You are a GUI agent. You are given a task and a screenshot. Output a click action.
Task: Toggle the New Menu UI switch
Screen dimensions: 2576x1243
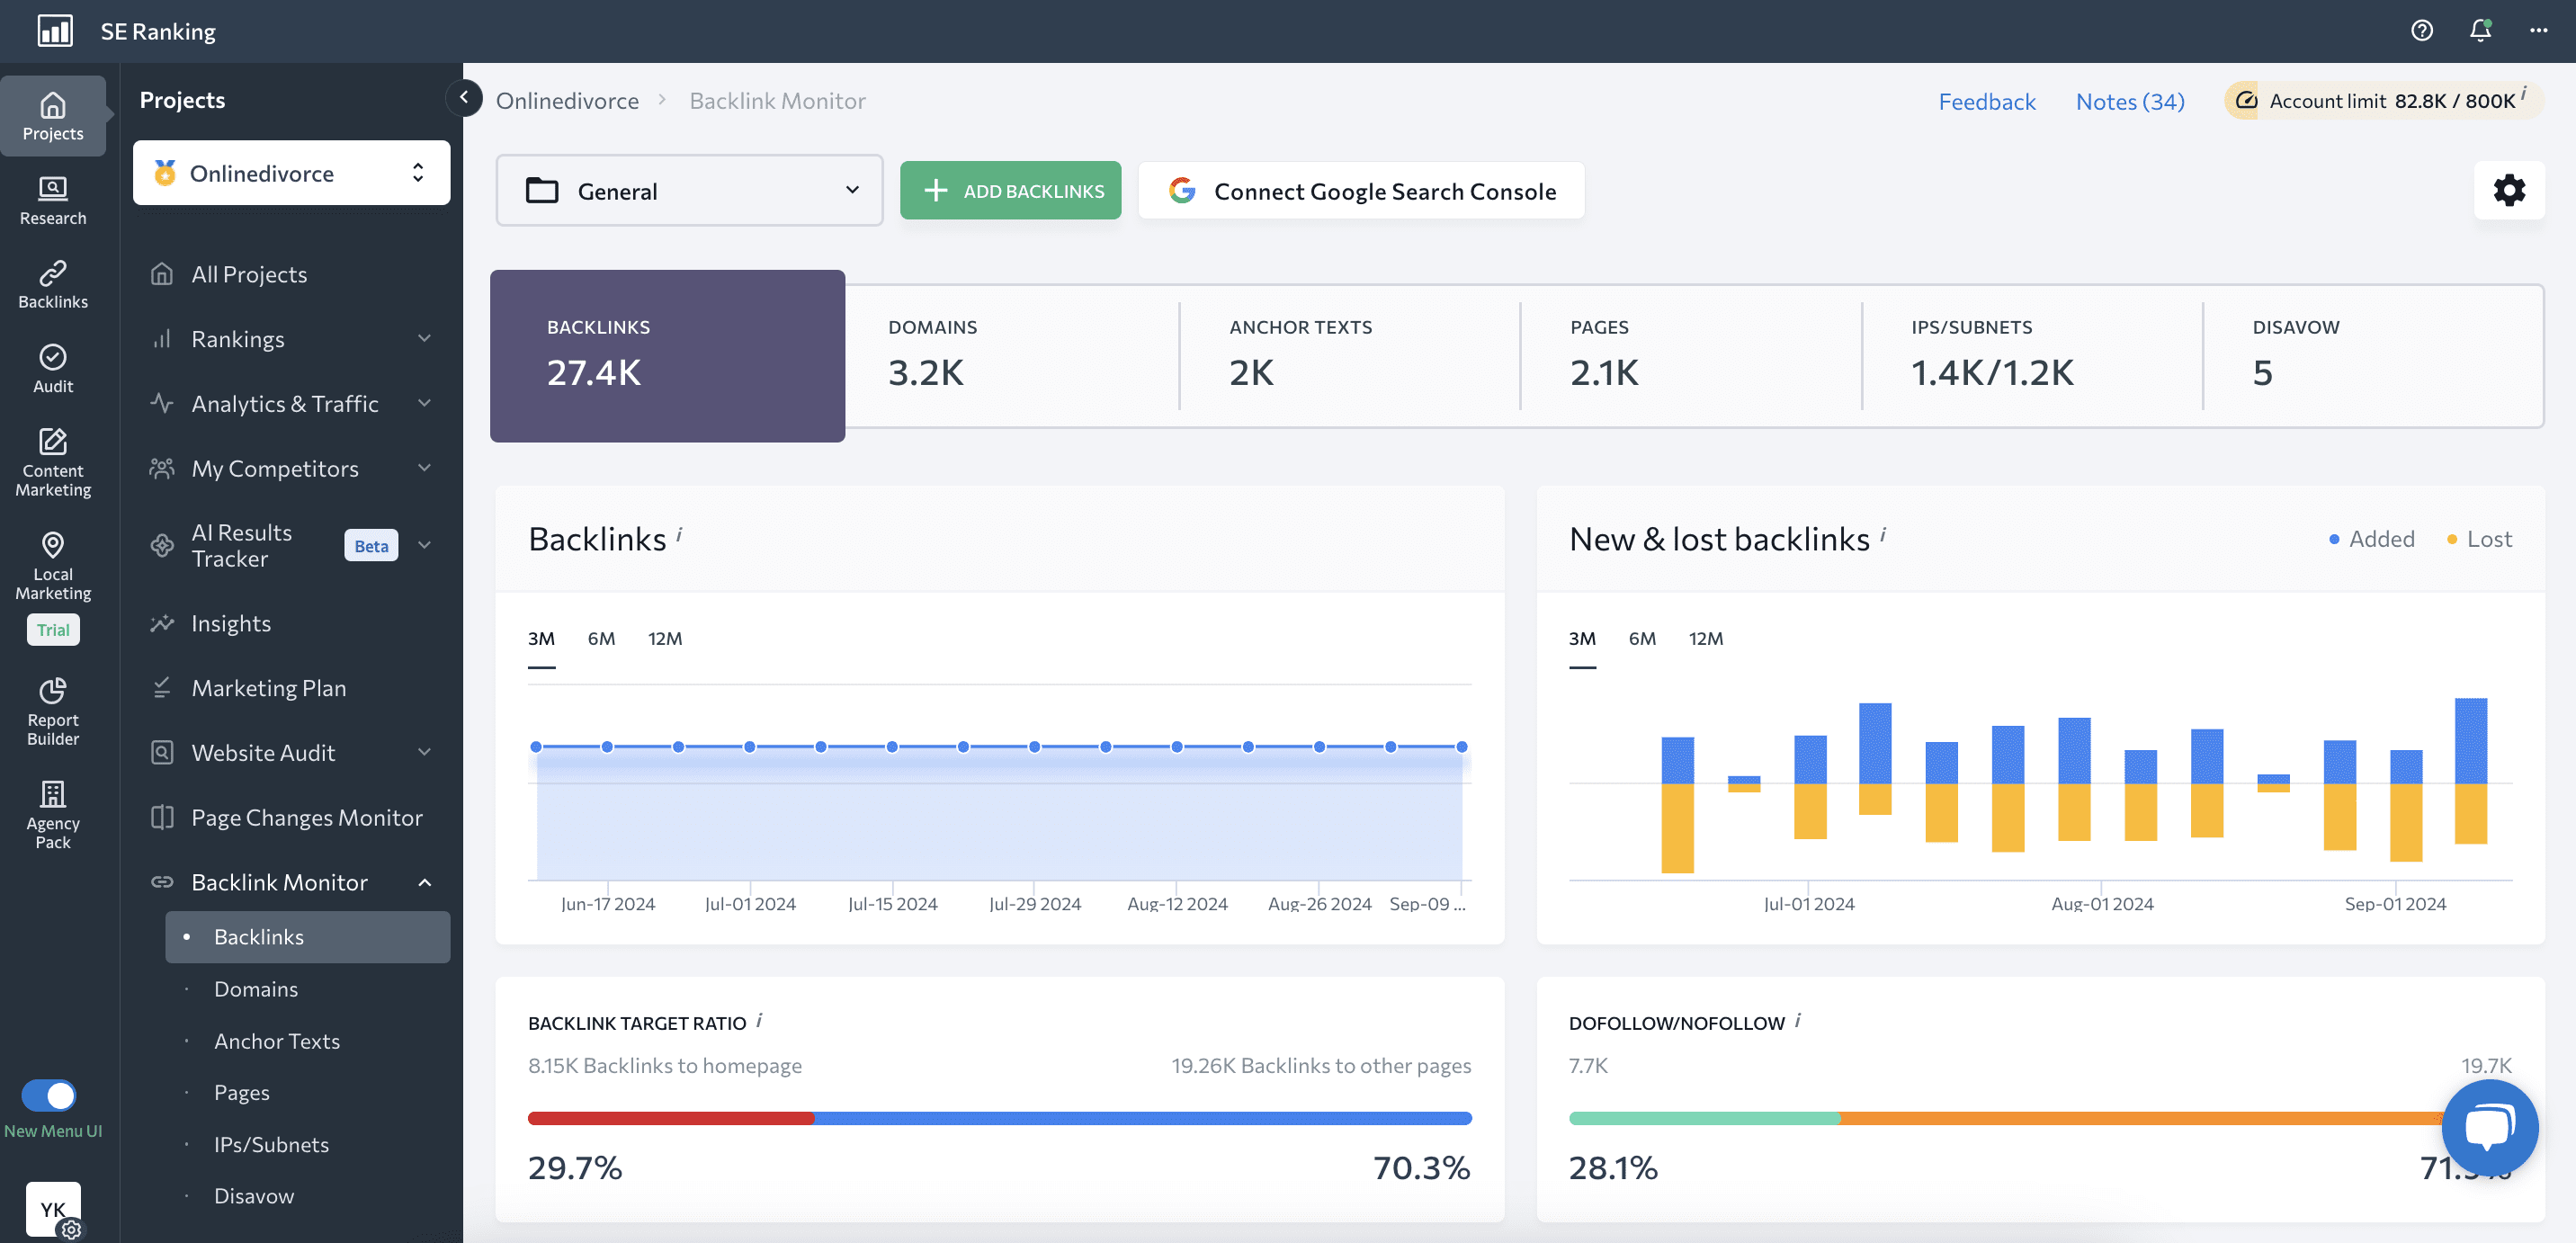(x=49, y=1095)
